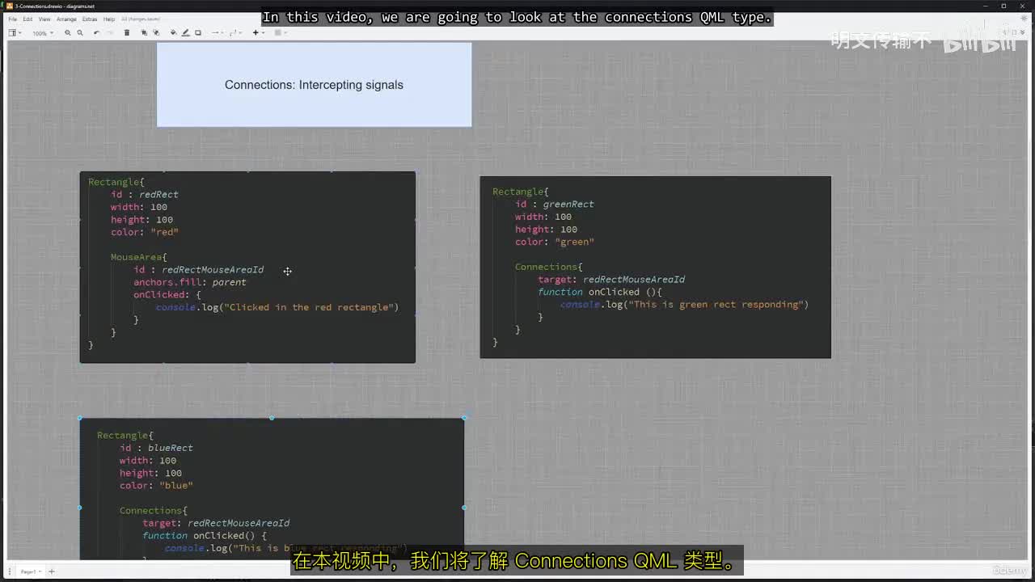Send selection to back
The height and width of the screenshot is (582, 1035).
[156, 32]
